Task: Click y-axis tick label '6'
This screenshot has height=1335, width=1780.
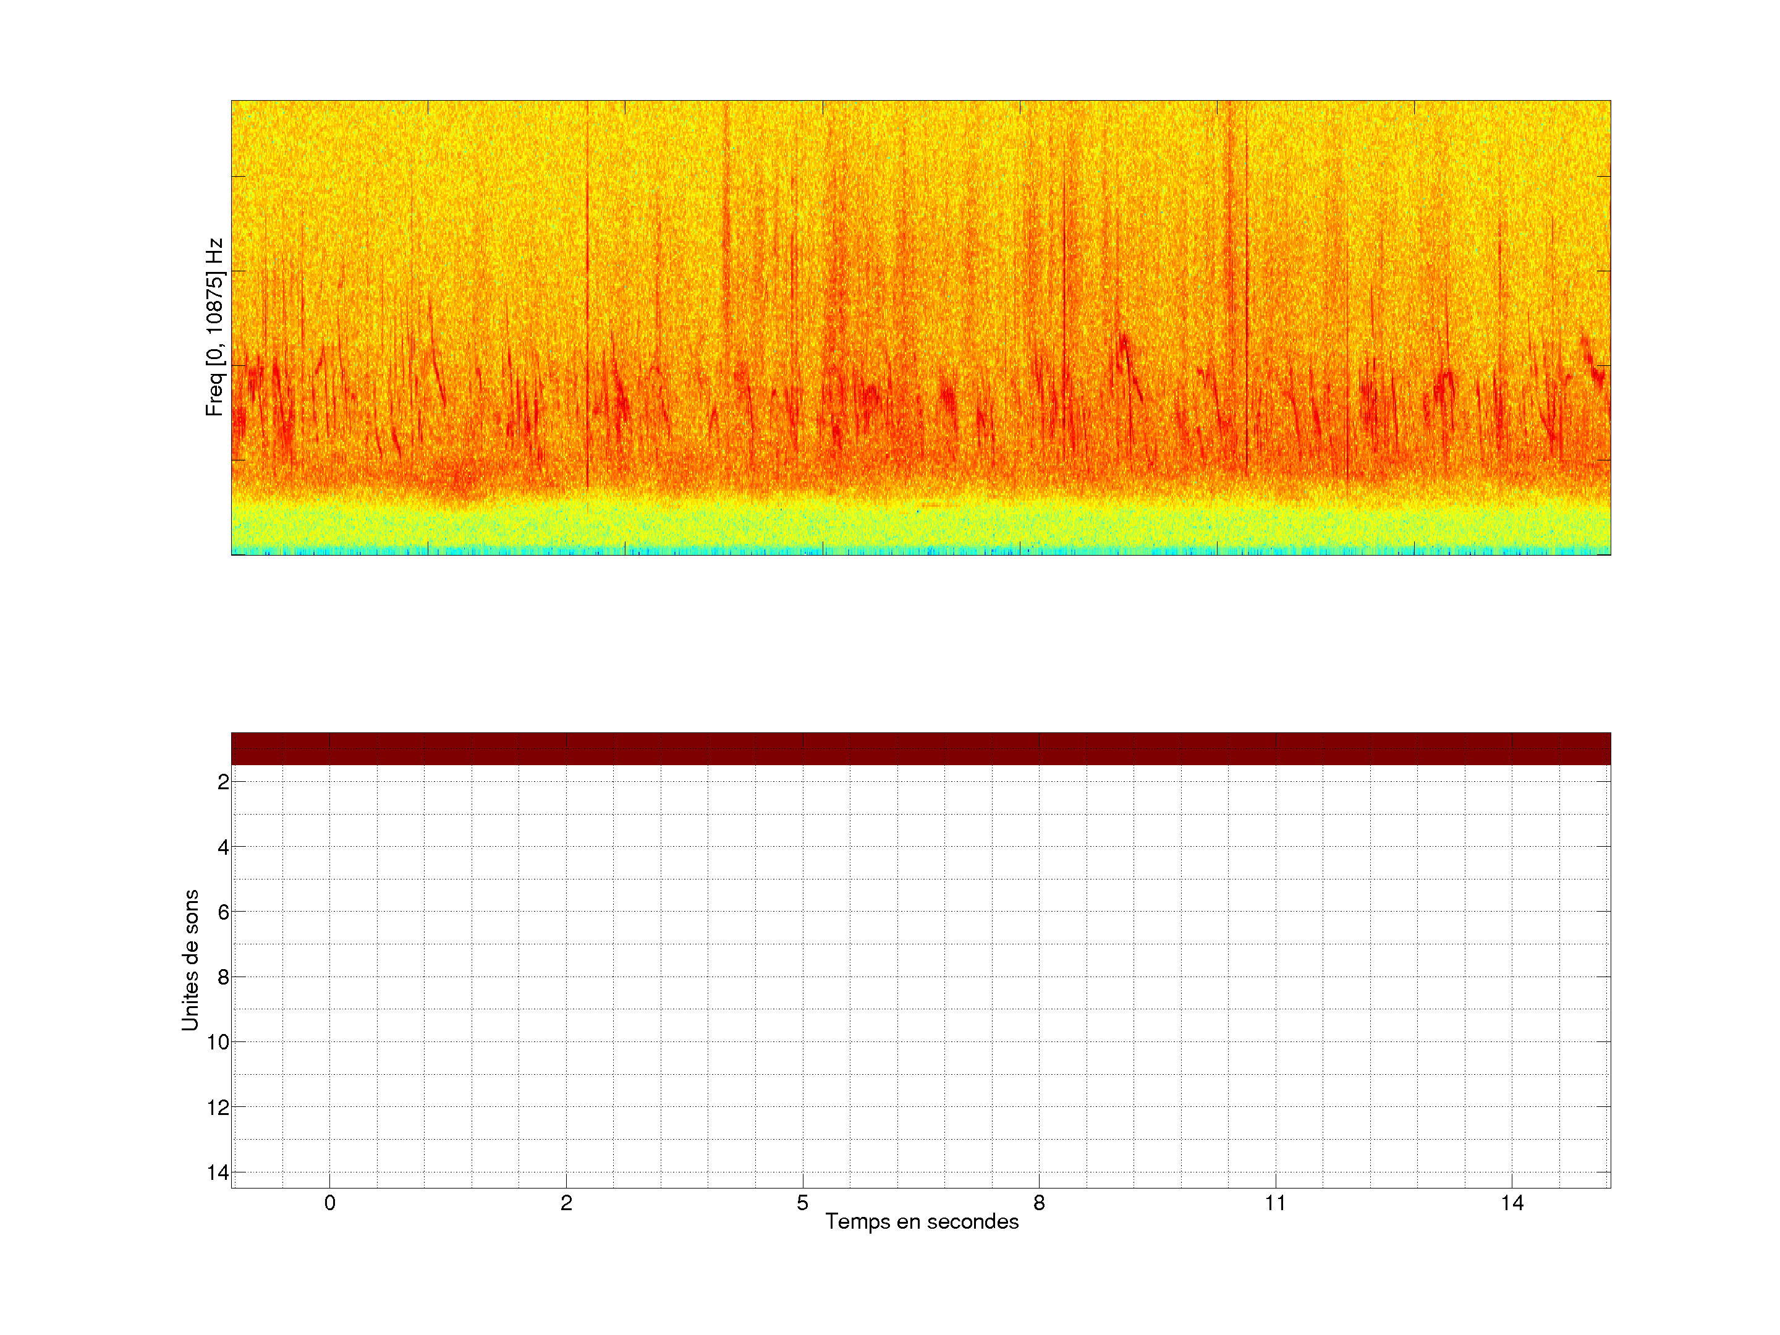Action: [x=223, y=912]
